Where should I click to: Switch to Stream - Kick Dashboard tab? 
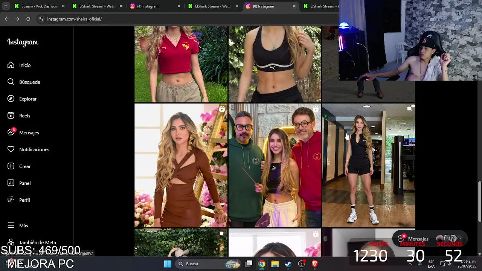click(40, 6)
